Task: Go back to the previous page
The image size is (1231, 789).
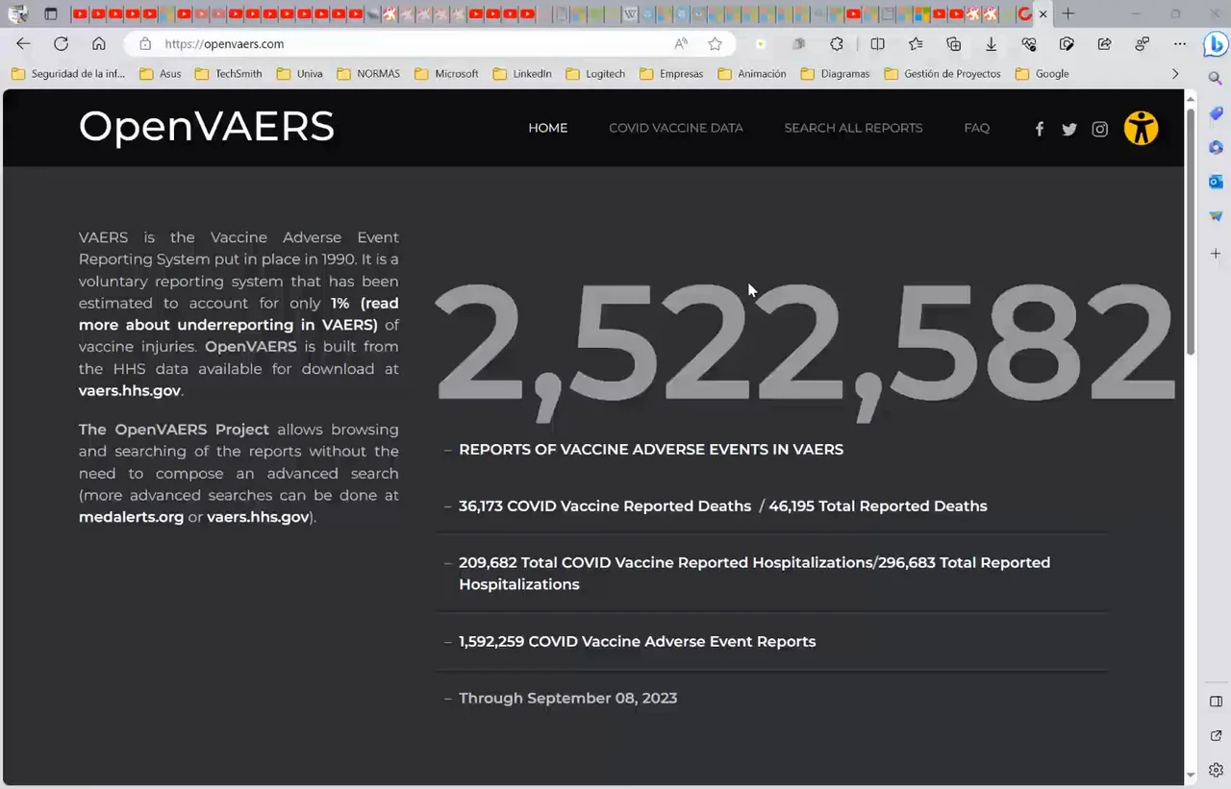Action: pyautogui.click(x=23, y=43)
